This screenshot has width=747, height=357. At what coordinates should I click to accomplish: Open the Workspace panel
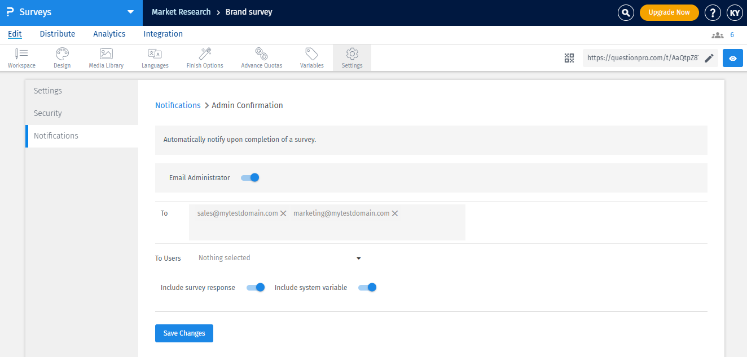pyautogui.click(x=21, y=57)
